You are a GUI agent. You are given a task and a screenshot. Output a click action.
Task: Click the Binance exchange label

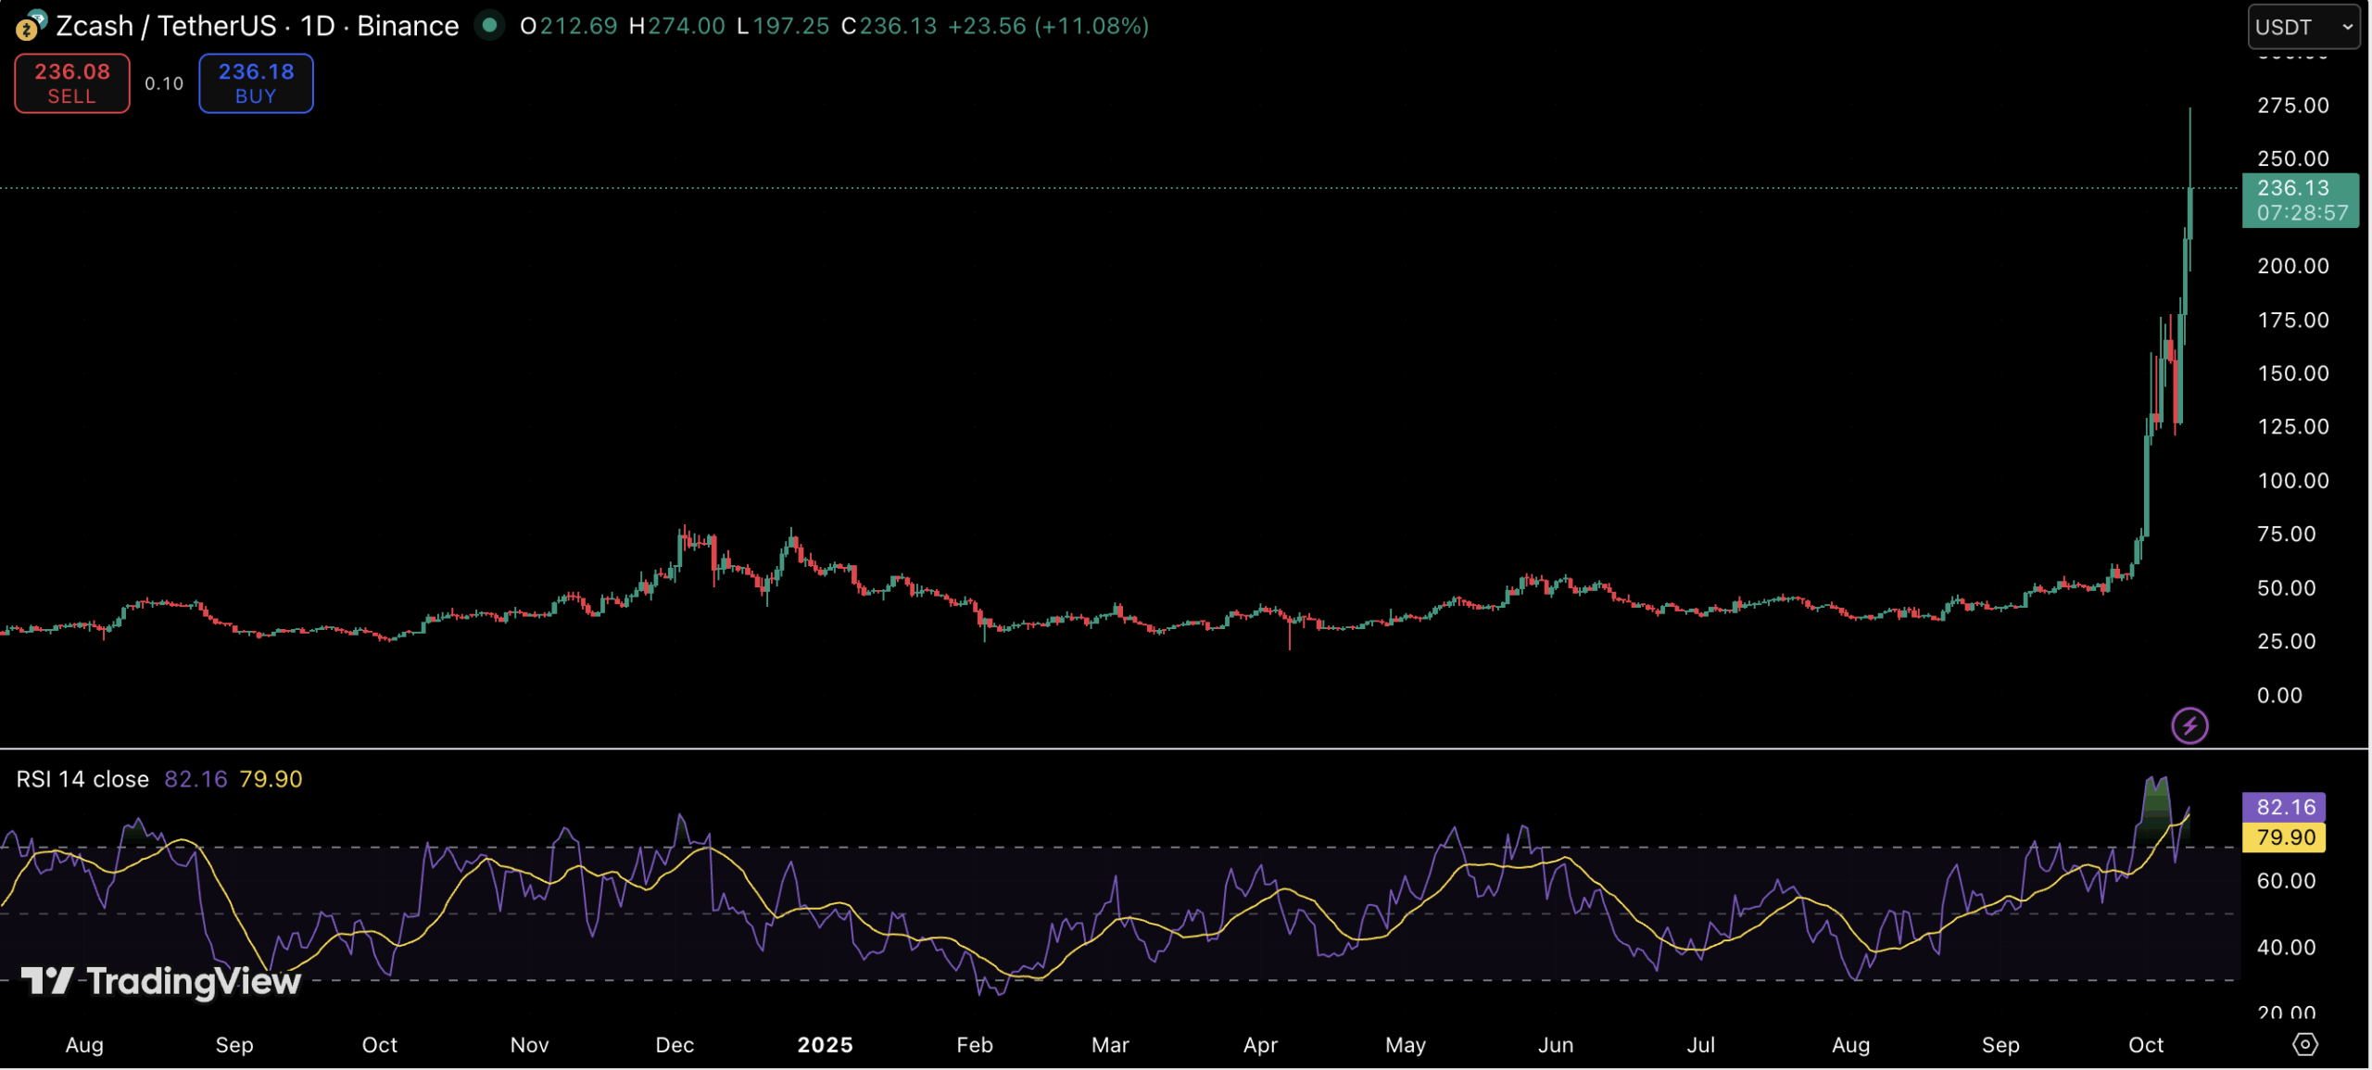408,26
